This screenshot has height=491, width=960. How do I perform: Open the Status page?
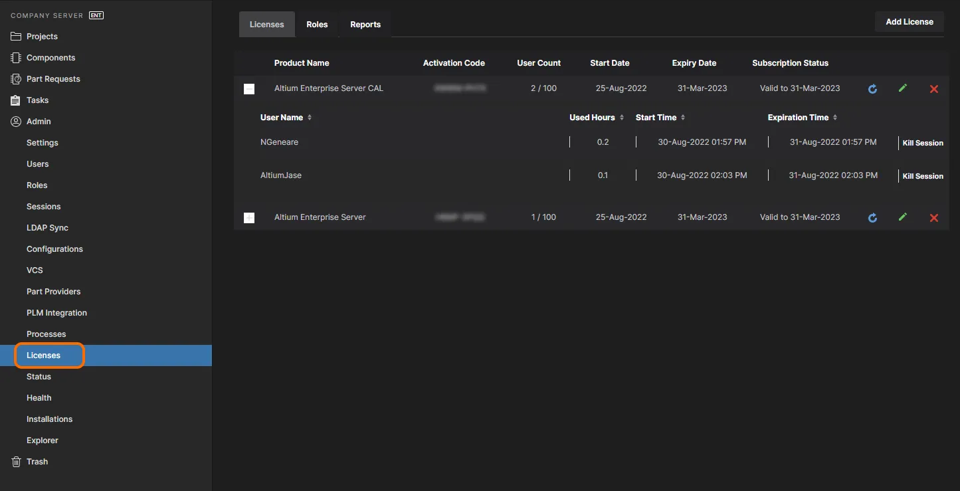(39, 377)
